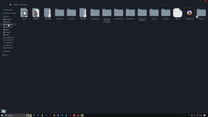This screenshot has height=117, width=208.
Task: Expand the Quick access tree node
Action: [1, 10]
